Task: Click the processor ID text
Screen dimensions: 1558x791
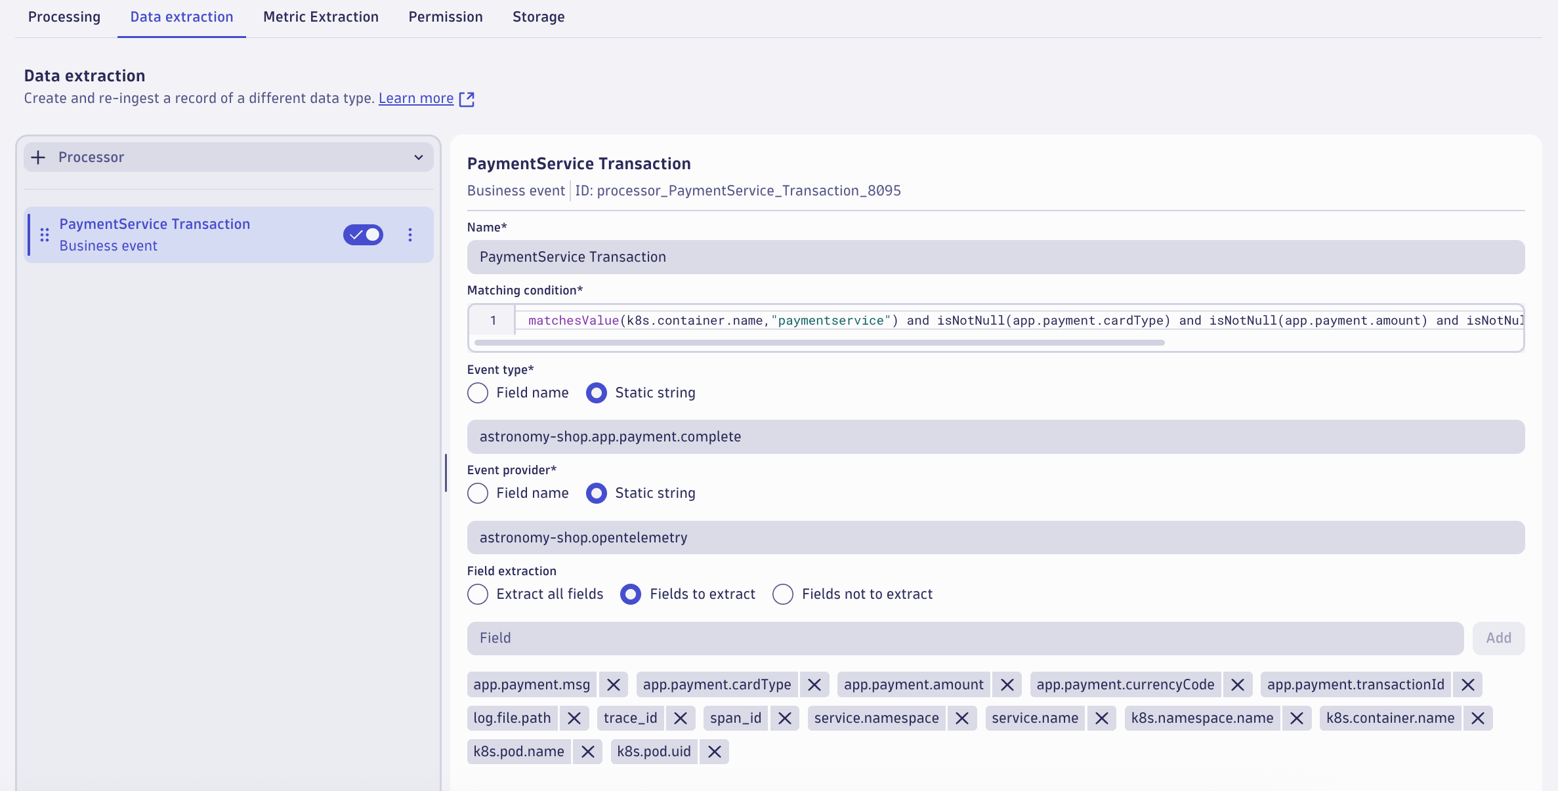Action: [738, 191]
